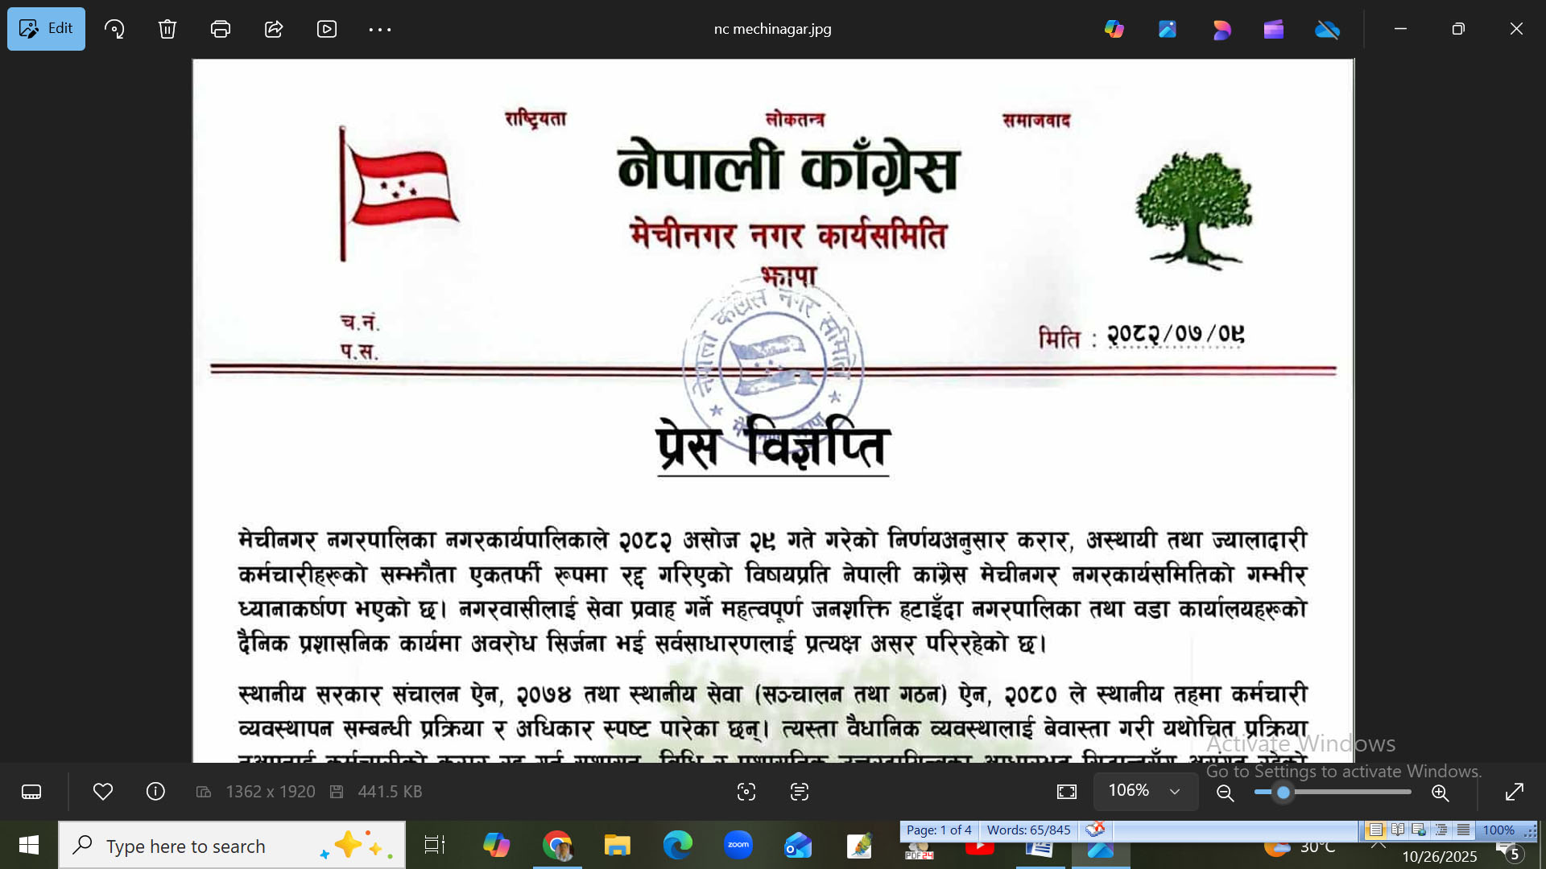
Task: Show file info panel
Action: pos(155,792)
